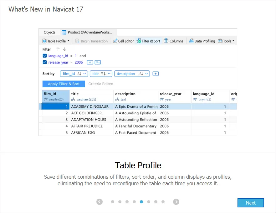Open the Tools dropdown menu
The image size is (276, 213).
coord(233,41)
